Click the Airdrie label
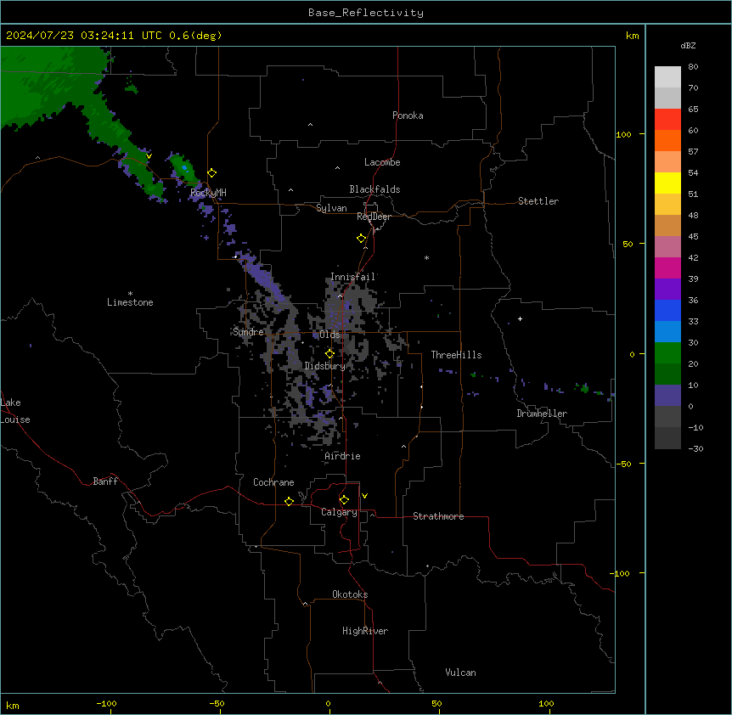The width and height of the screenshot is (732, 715). [342, 456]
